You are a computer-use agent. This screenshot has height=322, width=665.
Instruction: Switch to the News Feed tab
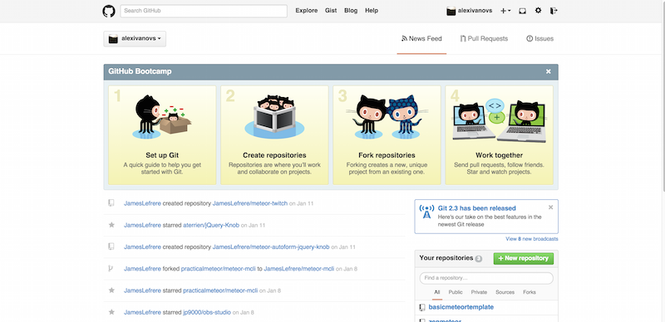click(421, 38)
